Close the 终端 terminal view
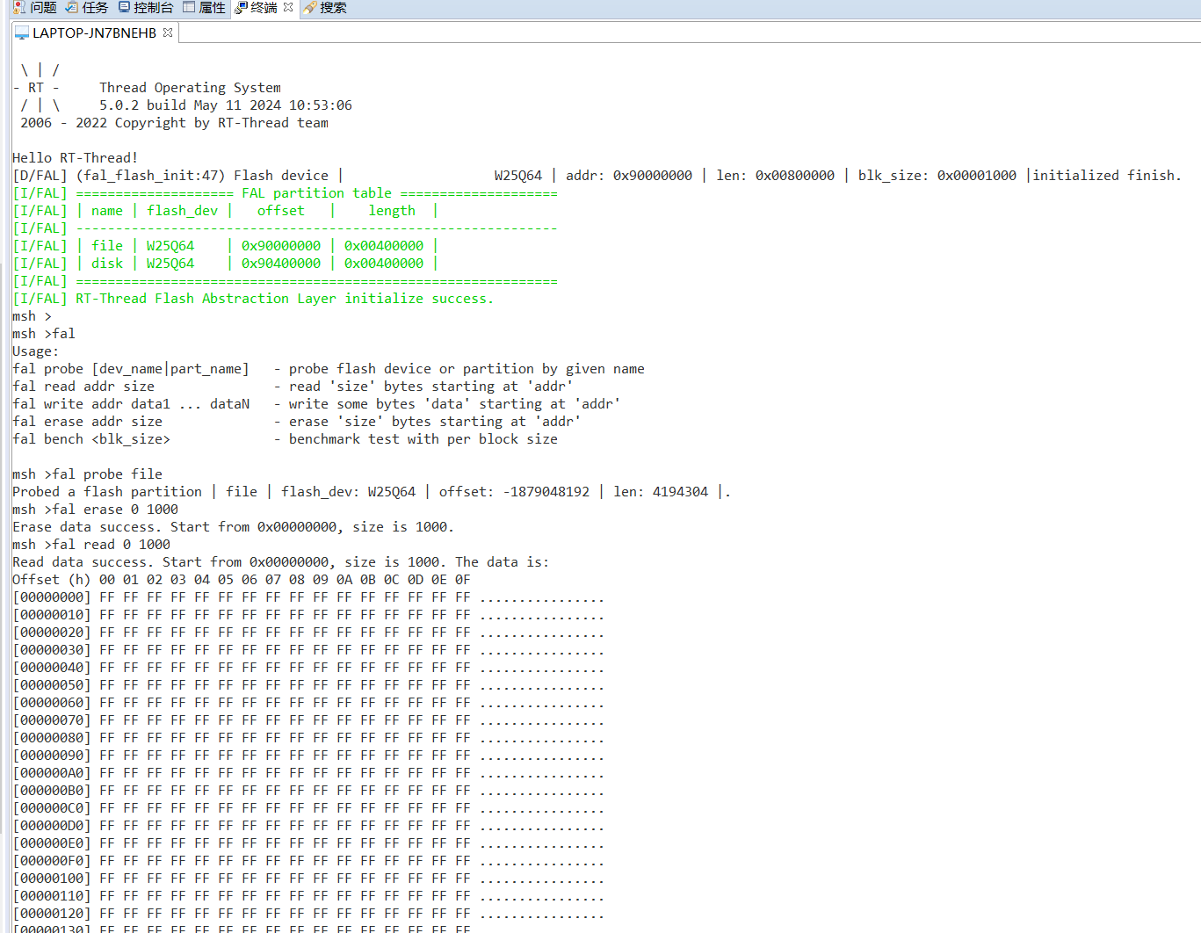The height and width of the screenshot is (933, 1201). coord(288,8)
